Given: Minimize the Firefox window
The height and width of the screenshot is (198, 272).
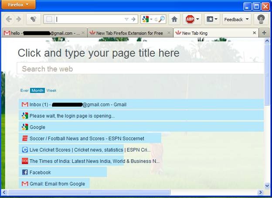Looking at the screenshot, I should point(247,7).
